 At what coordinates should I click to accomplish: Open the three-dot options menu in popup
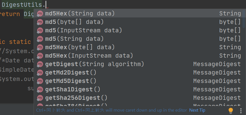point(241,111)
